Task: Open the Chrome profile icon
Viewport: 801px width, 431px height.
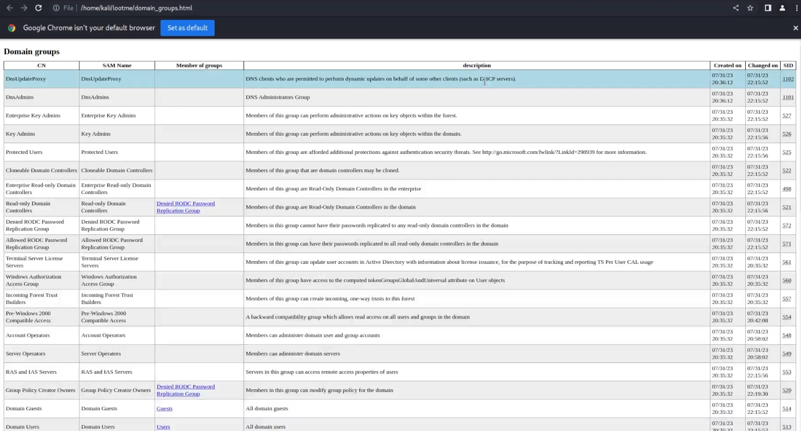Action: pos(782,8)
